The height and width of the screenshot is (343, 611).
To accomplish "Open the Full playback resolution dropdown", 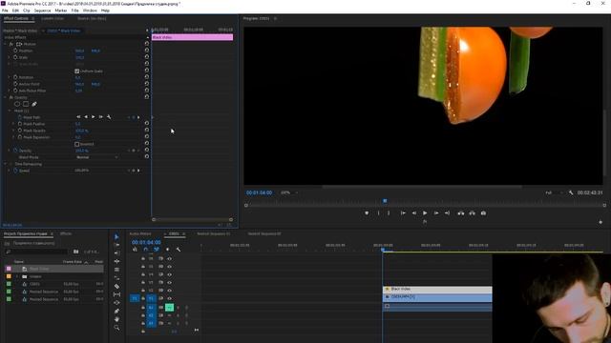I will coord(554,192).
